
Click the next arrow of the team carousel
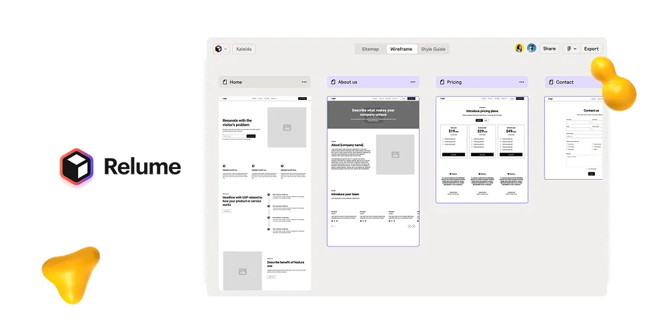coord(414,226)
